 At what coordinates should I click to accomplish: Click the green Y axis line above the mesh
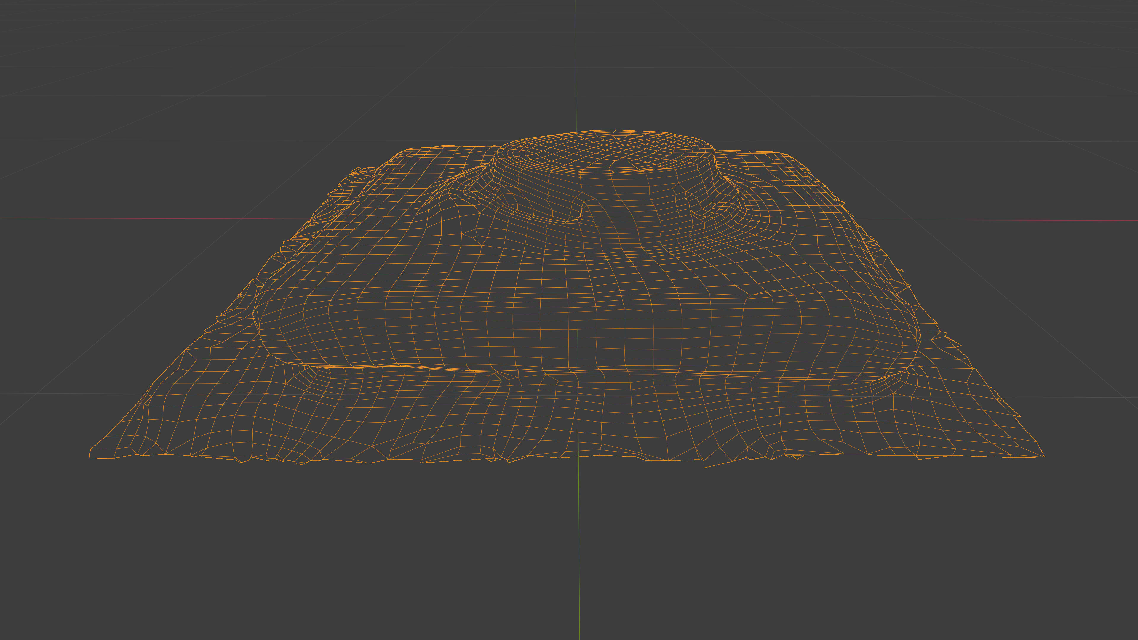point(576,66)
